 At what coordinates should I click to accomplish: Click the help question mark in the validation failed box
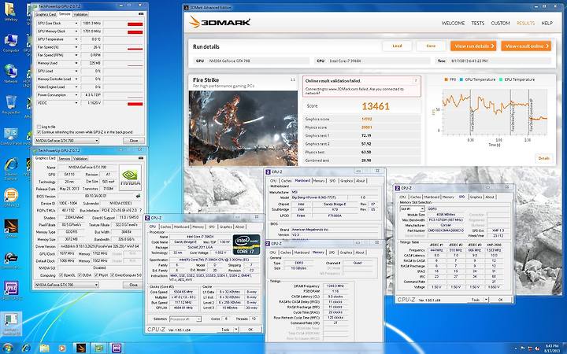tap(416, 81)
